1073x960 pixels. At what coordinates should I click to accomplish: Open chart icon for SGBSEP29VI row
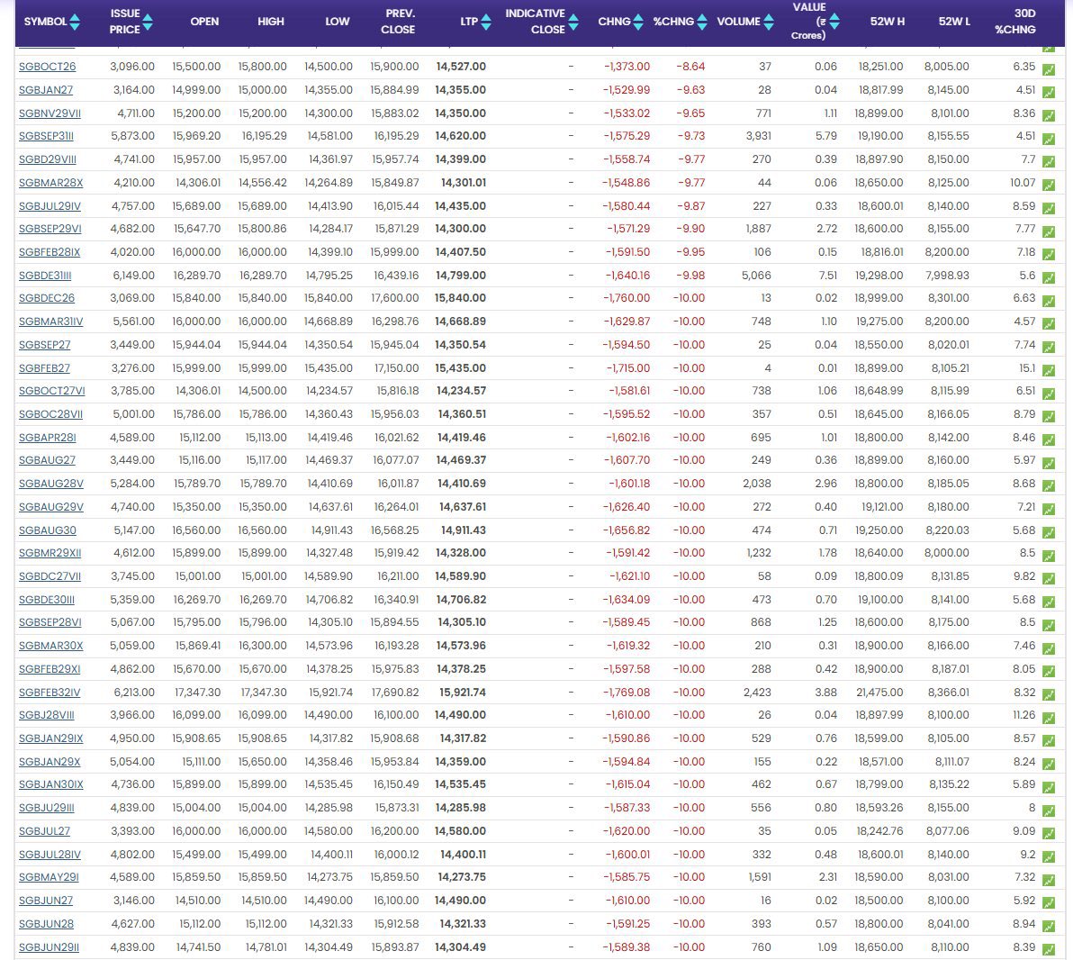[1049, 232]
